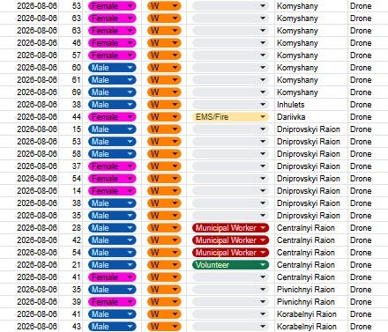The height and width of the screenshot is (332, 388).
Task: Open the Male dropdown for age 58
Action: point(112,154)
